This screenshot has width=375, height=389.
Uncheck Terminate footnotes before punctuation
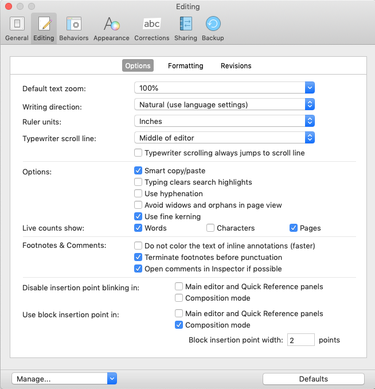click(x=138, y=257)
